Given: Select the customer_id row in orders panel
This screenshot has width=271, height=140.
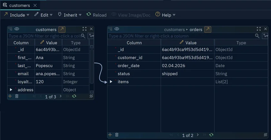Looking at the screenshot, I should (188, 58).
